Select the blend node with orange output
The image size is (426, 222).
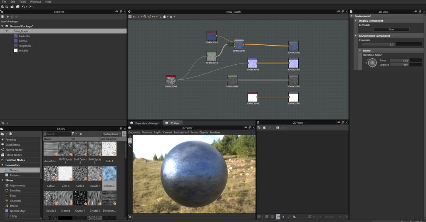[x=239, y=44]
